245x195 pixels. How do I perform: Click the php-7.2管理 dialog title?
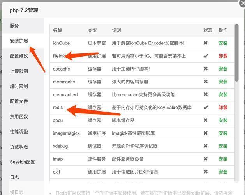tap(24, 10)
